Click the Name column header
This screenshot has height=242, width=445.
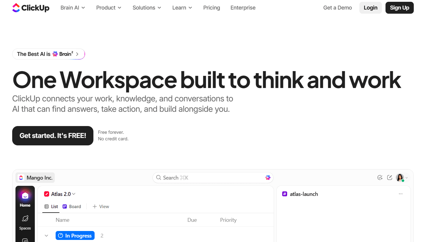pyautogui.click(x=62, y=220)
